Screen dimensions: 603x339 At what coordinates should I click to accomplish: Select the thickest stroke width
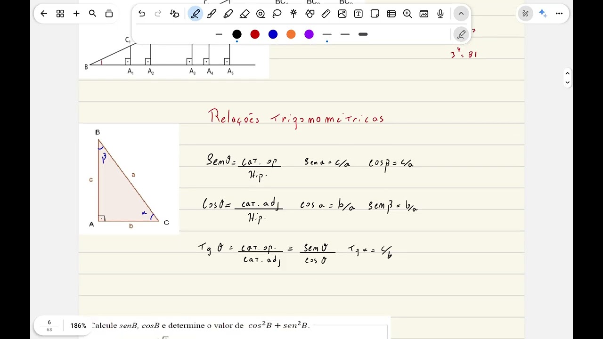pyautogui.click(x=363, y=34)
